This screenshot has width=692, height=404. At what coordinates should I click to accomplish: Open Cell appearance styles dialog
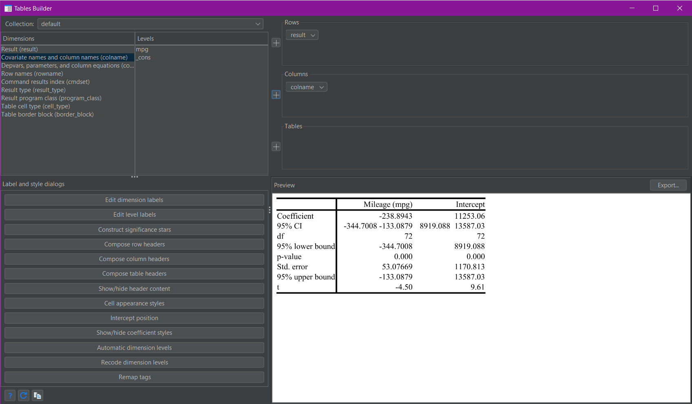click(134, 303)
